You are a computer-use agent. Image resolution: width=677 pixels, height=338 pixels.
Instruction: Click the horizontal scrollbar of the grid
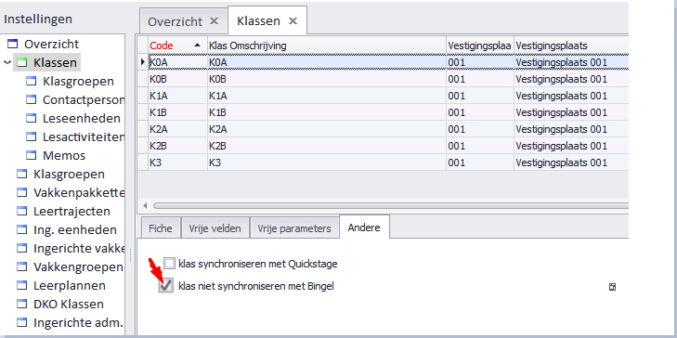click(x=391, y=206)
